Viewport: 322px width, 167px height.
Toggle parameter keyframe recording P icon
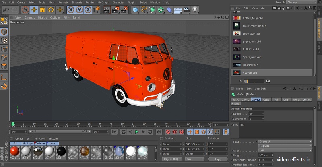[210, 132]
